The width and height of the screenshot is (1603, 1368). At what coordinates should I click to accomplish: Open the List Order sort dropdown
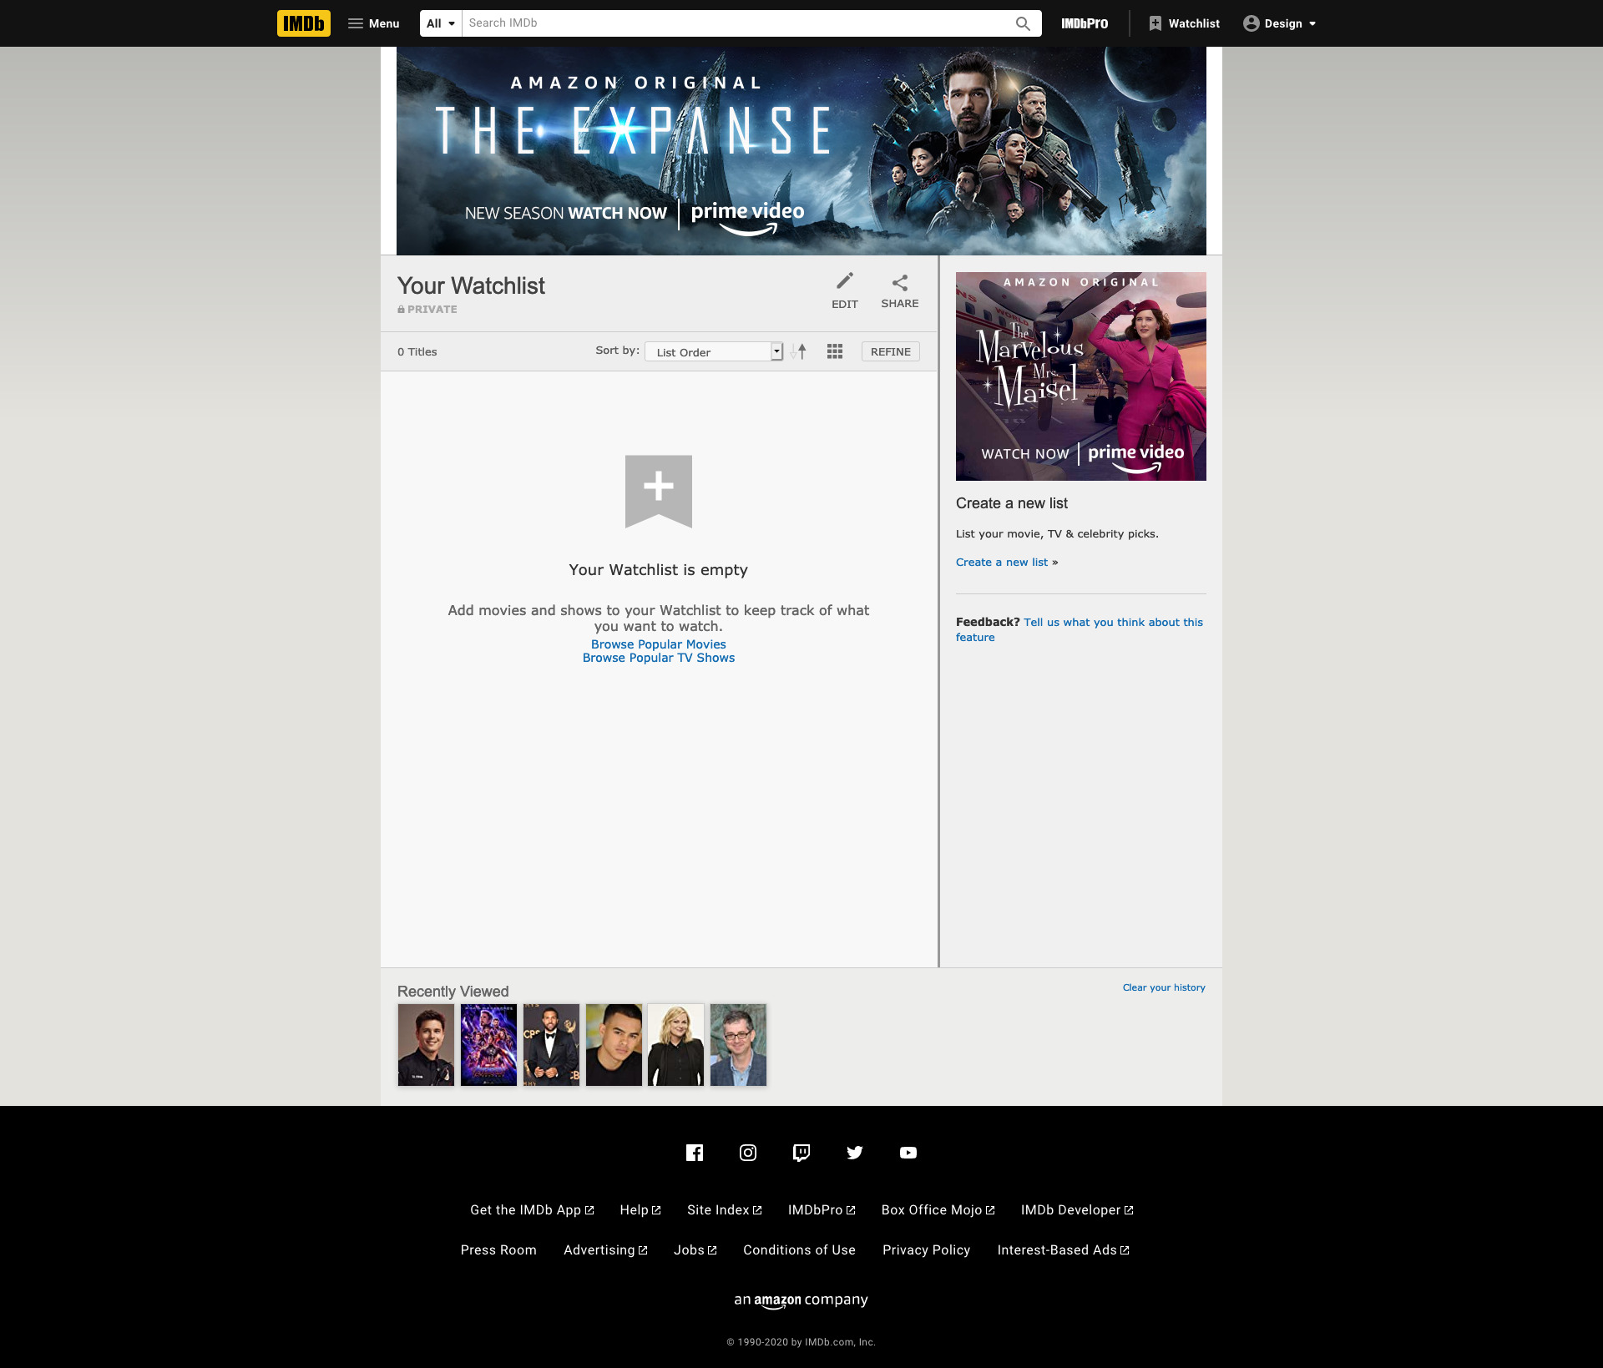(x=714, y=351)
